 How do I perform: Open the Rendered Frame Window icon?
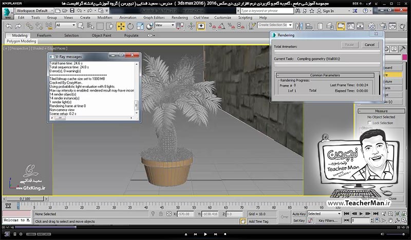click(393, 26)
